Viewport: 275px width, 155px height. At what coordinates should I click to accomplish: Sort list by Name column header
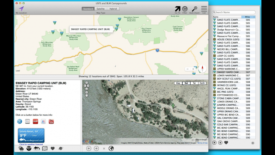(227, 17)
